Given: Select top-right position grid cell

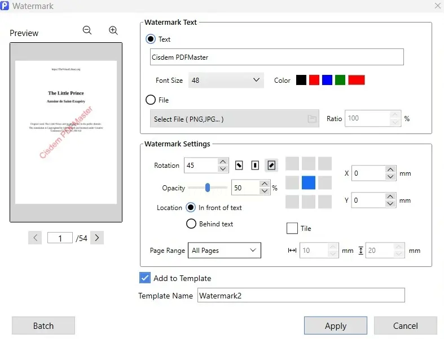Looking at the screenshot, I should pyautogui.click(x=325, y=164).
